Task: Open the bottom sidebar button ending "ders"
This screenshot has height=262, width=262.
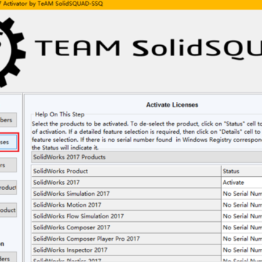Action: [x=9, y=257]
